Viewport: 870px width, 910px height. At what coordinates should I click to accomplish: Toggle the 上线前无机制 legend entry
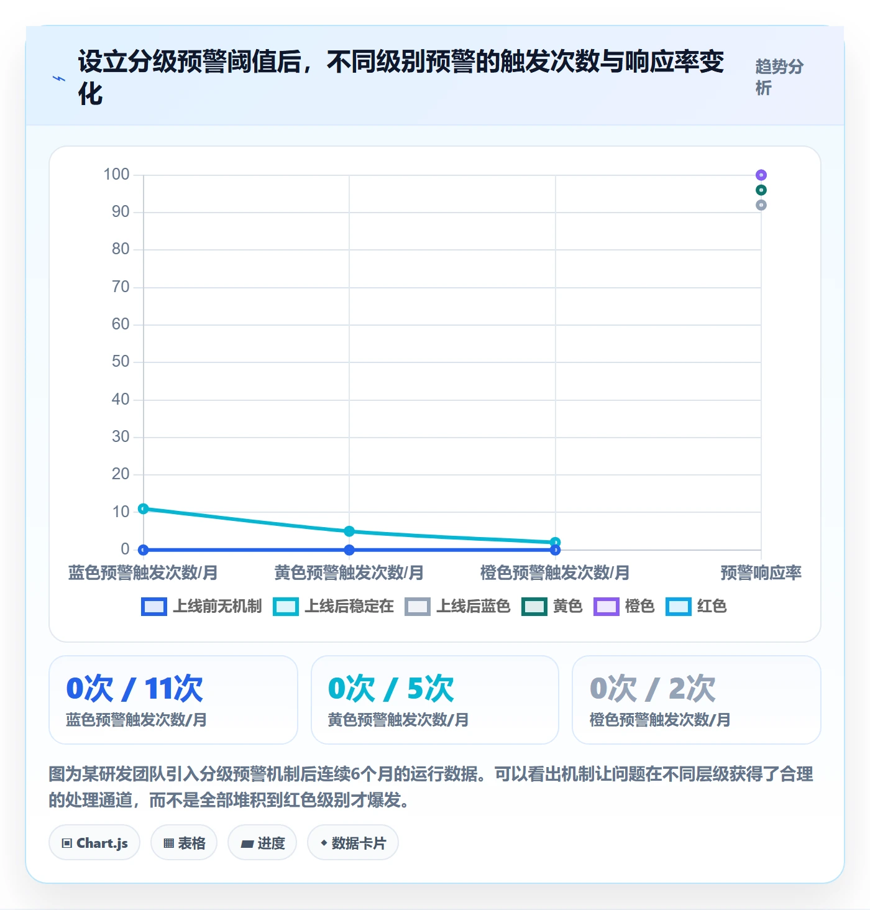tap(201, 606)
